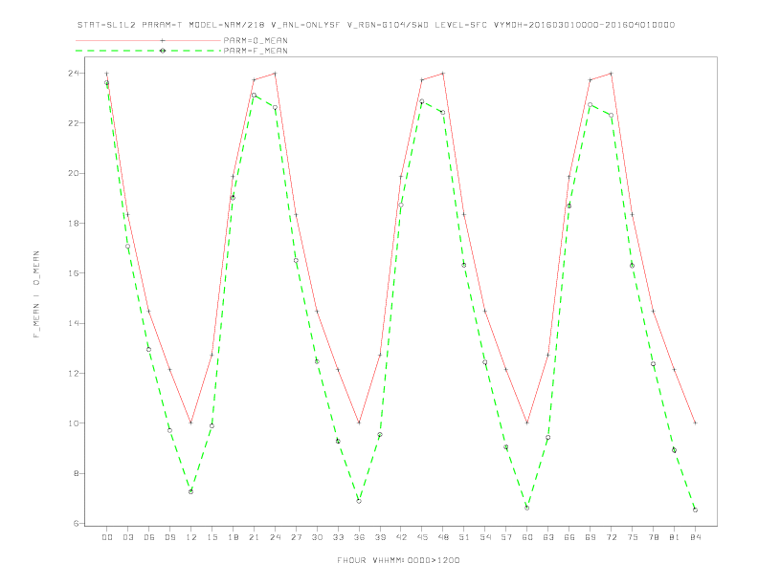Click the green F_MEAN circle marker at hour 57
The height and width of the screenshot is (585, 758).
pos(506,447)
